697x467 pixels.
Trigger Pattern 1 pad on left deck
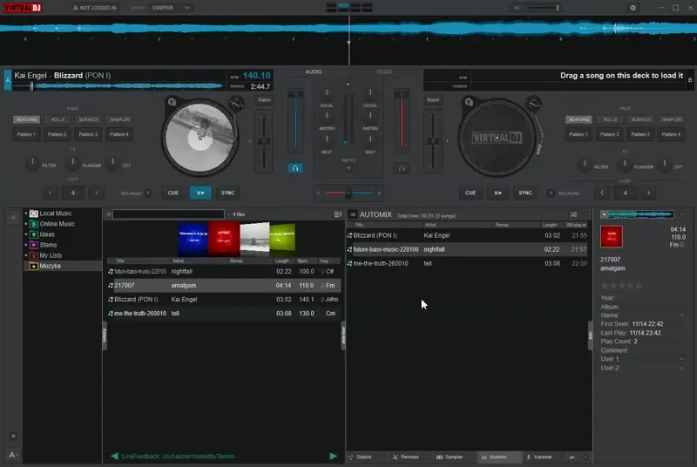click(26, 134)
